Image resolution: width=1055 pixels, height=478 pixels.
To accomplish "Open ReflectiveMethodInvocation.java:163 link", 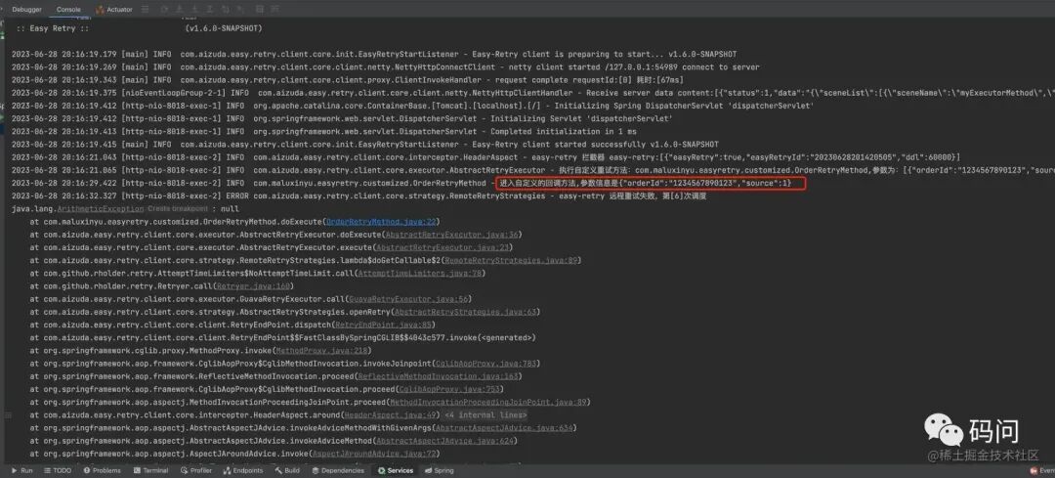I will [x=438, y=376].
